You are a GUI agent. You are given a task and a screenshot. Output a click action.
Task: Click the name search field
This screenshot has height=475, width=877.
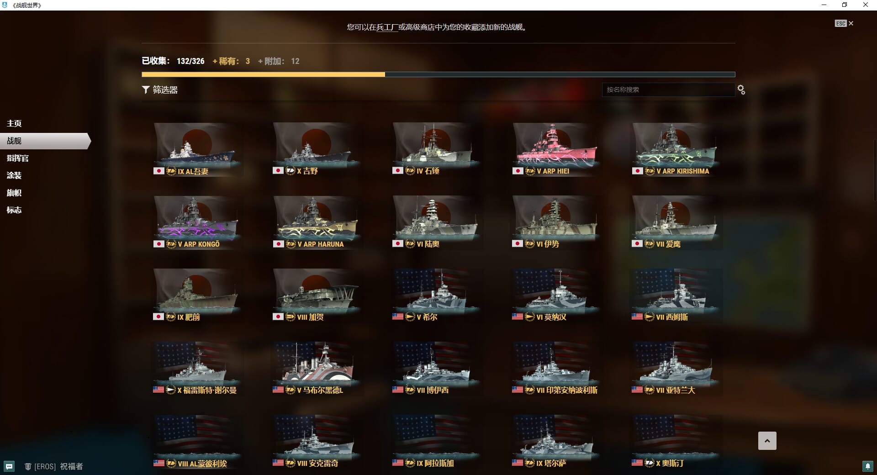[668, 90]
